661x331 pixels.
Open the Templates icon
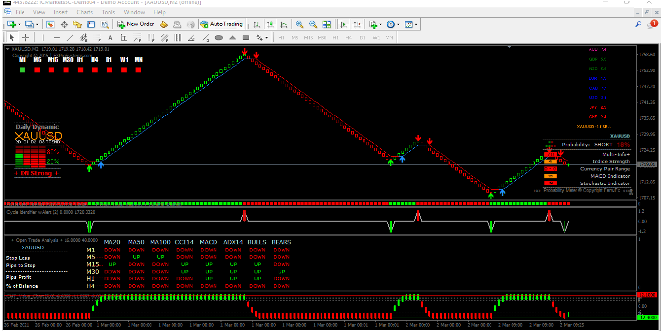click(408, 24)
